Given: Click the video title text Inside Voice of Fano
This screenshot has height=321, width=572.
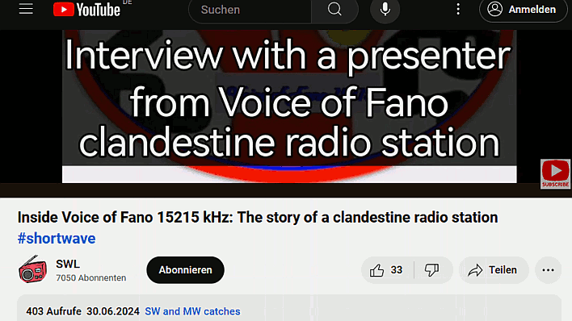Looking at the screenshot, I should pos(258,218).
